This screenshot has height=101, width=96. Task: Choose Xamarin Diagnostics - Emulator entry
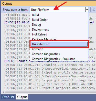click(59, 59)
